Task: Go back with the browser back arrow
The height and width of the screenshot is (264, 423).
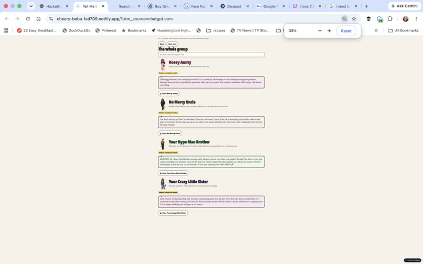Action: tap(7, 18)
